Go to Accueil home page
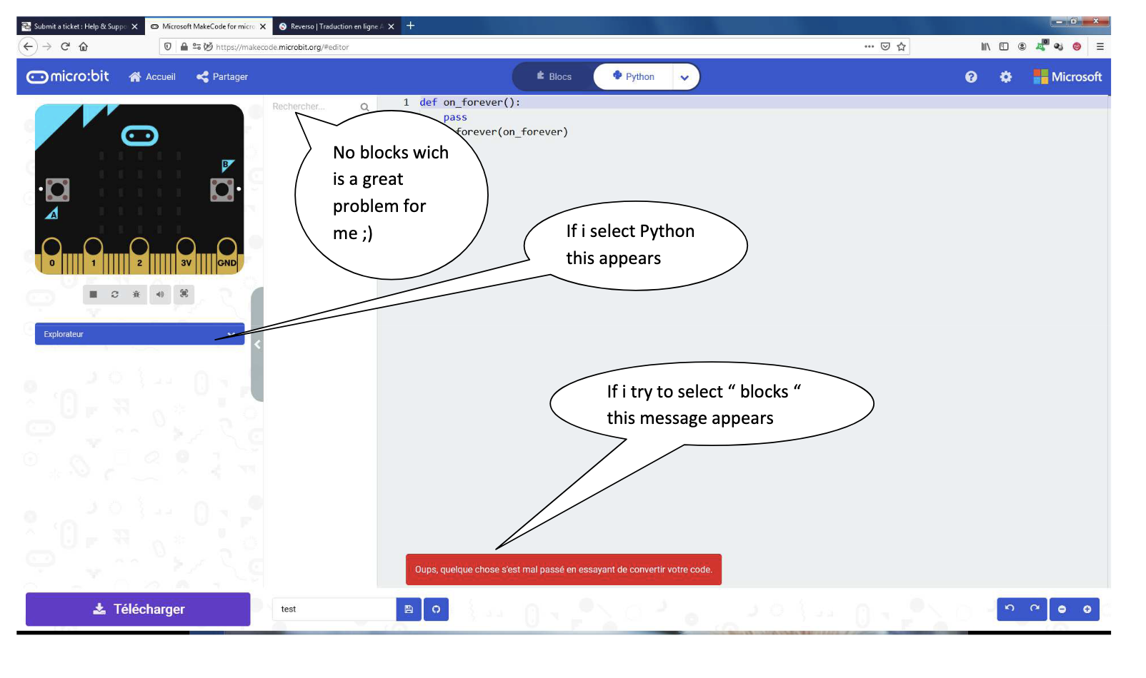Viewport: 1146px width, 678px height. [152, 77]
